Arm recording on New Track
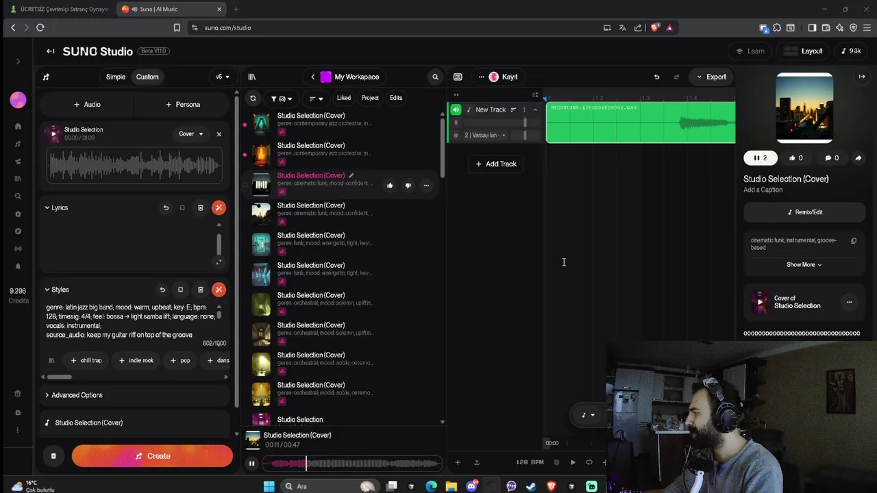Viewport: 877px width, 493px height. [456, 136]
